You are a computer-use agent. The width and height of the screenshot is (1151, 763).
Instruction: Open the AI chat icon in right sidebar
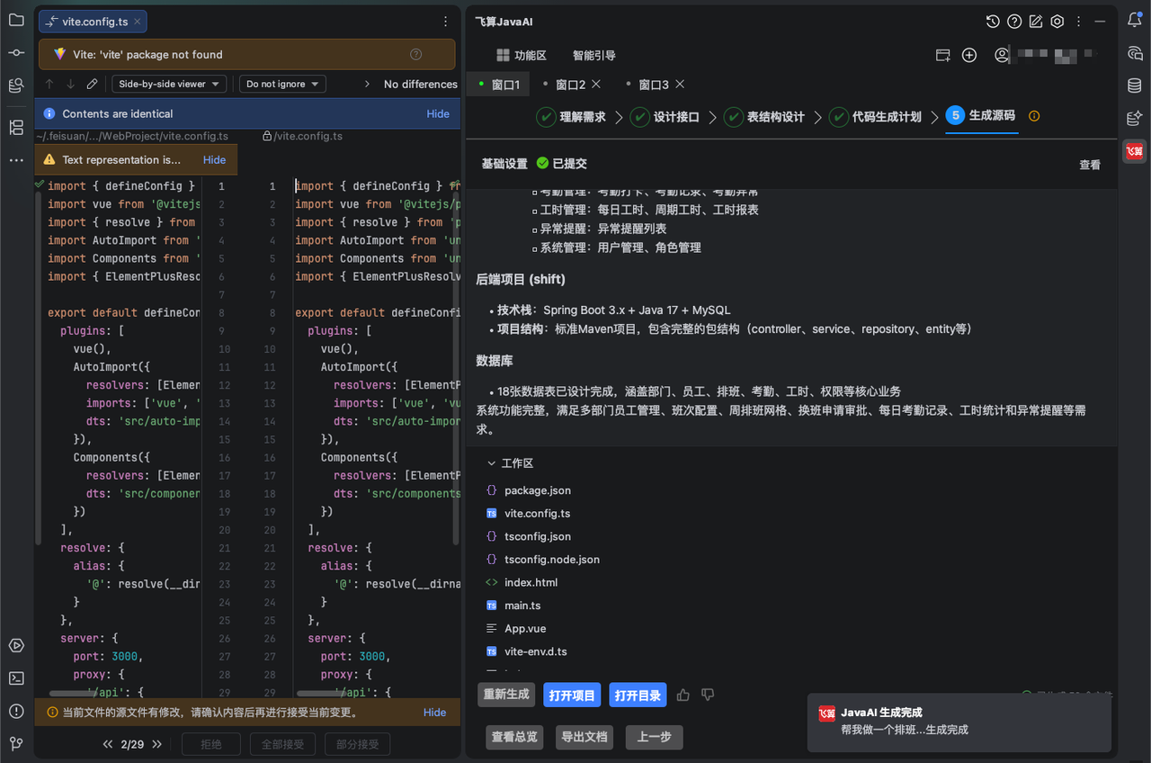[1135, 53]
